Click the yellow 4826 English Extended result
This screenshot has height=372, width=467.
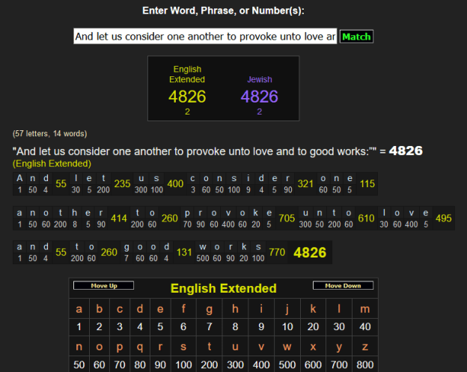tap(187, 97)
